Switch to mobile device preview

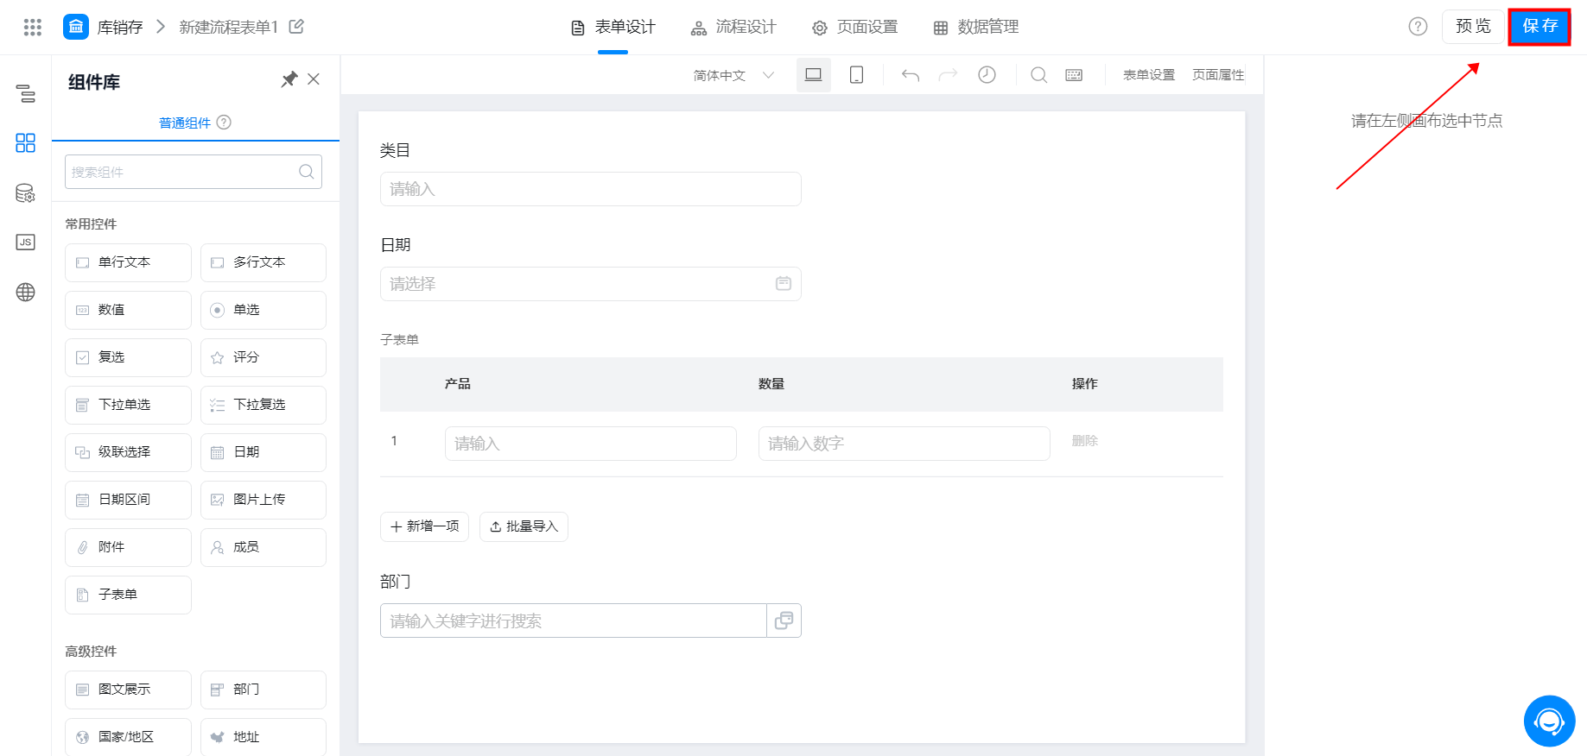pos(856,75)
